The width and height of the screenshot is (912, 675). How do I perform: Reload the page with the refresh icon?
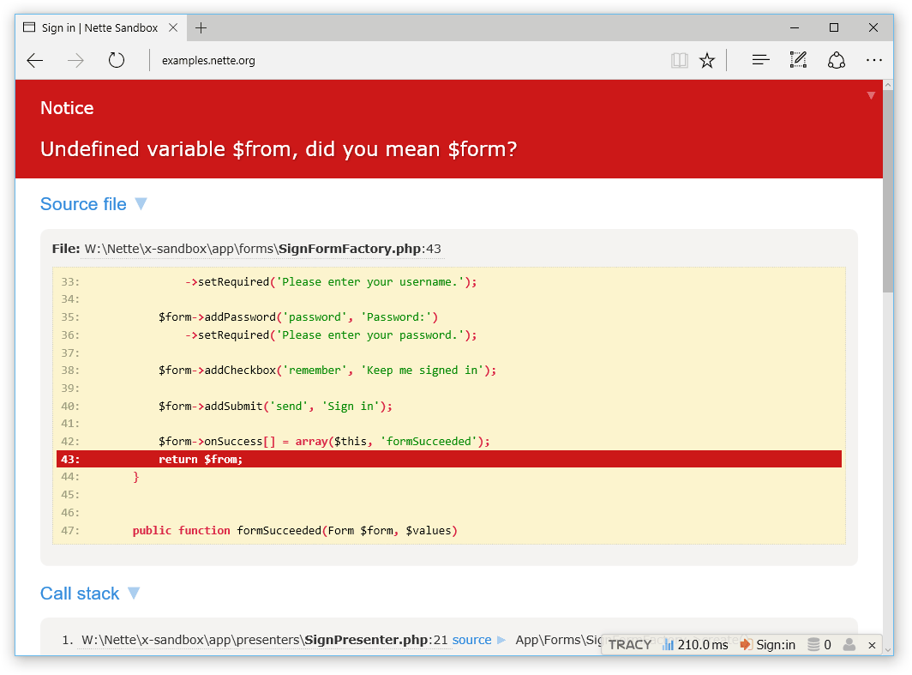tap(117, 60)
